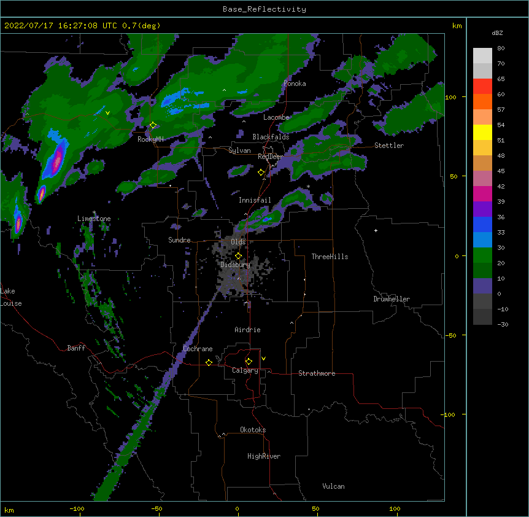Select the -50 tick on bottom km axis
Screen dimensions: 529x517
click(156, 508)
